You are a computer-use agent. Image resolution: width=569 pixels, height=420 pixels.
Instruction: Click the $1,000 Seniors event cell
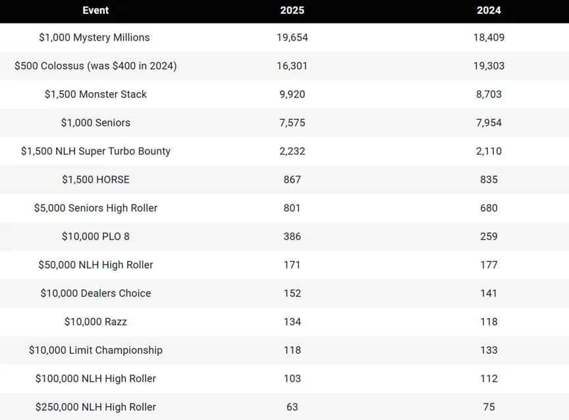[x=95, y=122]
